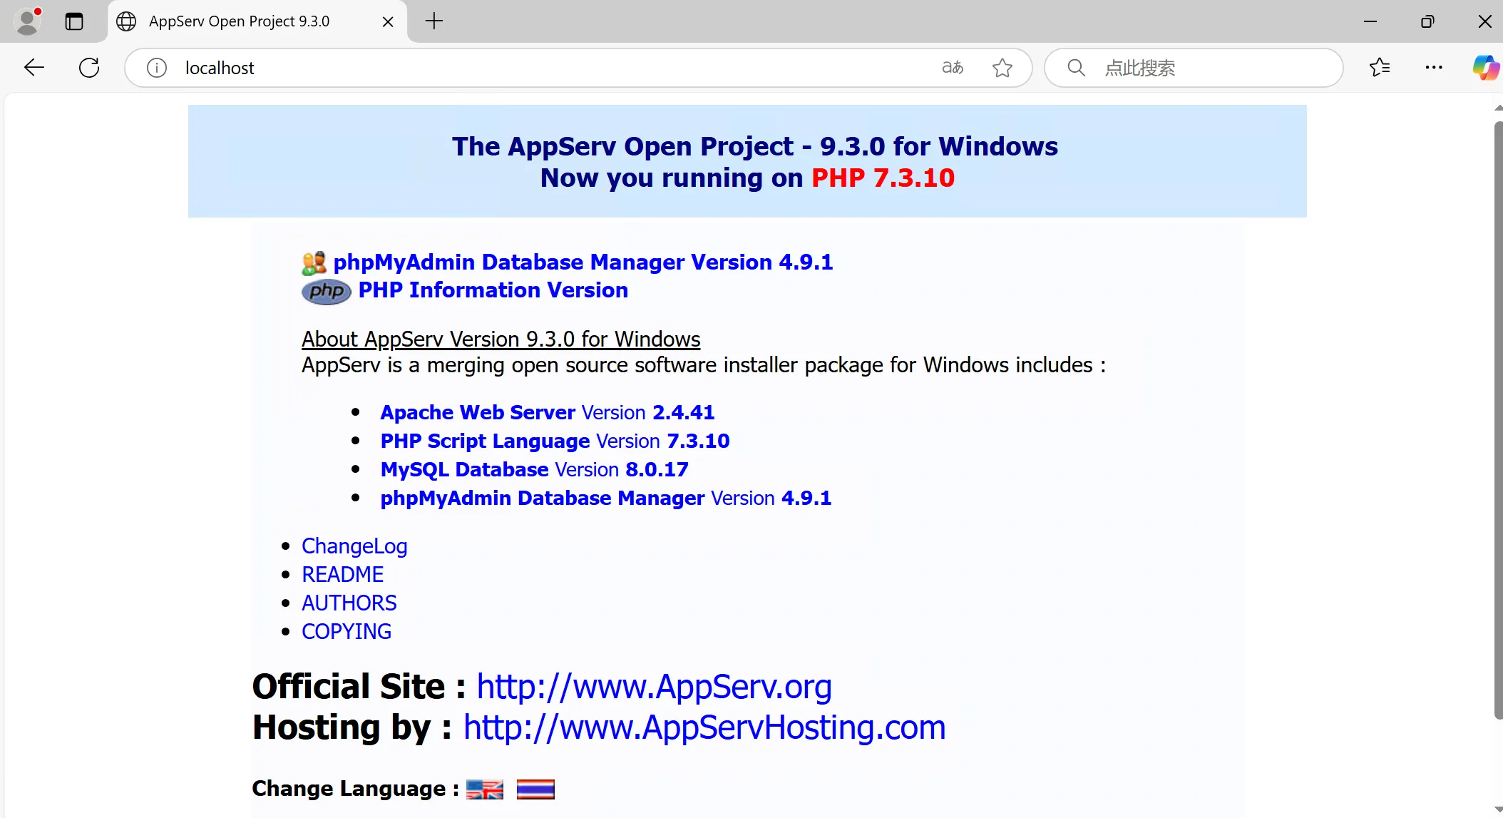Click the magnifier icon in search box
Screen dimensions: 1503x818
point(1076,68)
